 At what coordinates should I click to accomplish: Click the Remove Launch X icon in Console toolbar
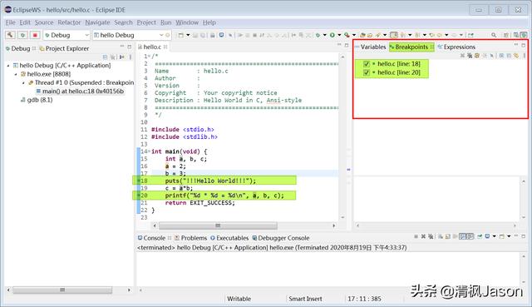[x=423, y=237]
